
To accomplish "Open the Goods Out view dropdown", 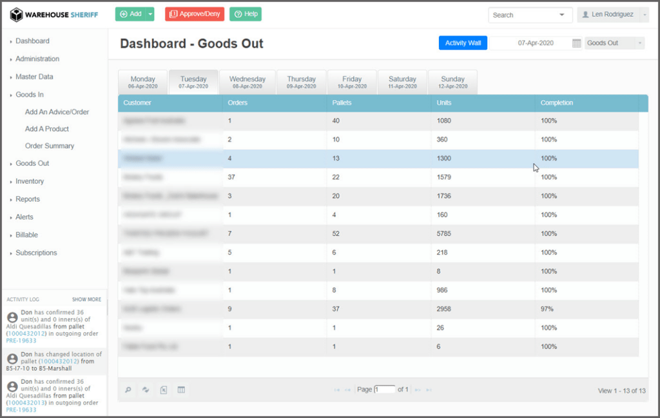I will (x=614, y=43).
